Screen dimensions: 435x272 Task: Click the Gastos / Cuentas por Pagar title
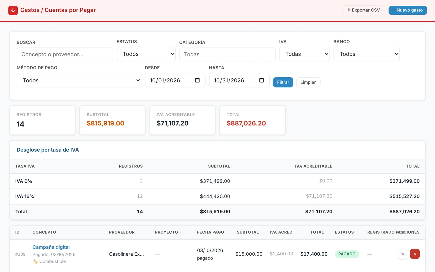[58, 10]
